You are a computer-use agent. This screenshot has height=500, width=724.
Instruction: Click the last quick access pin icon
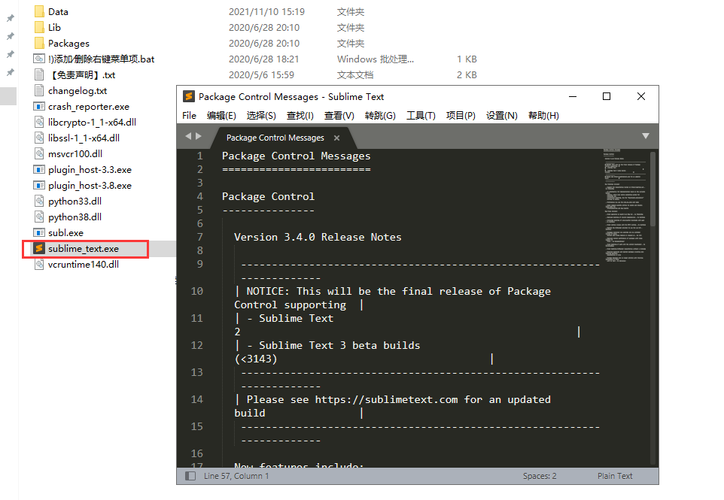tap(10, 72)
